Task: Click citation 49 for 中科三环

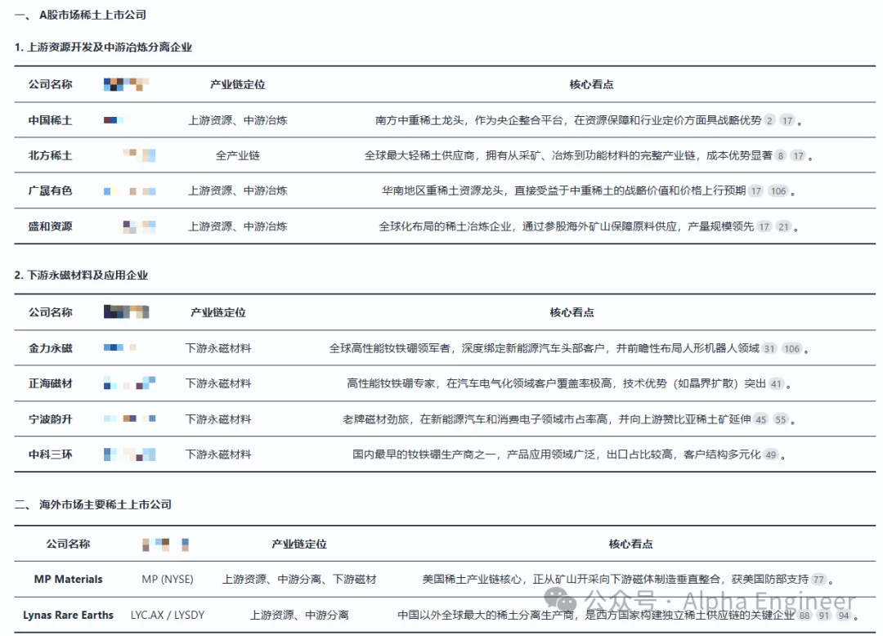Action: click(x=770, y=455)
